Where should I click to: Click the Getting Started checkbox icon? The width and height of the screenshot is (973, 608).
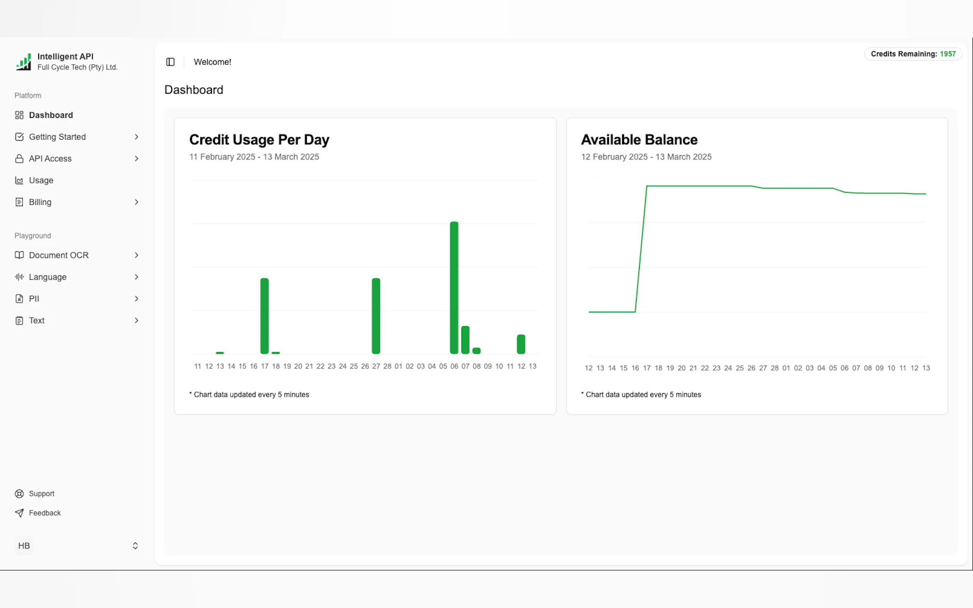click(19, 137)
